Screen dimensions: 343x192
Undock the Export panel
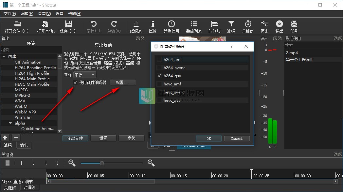click(138, 38)
